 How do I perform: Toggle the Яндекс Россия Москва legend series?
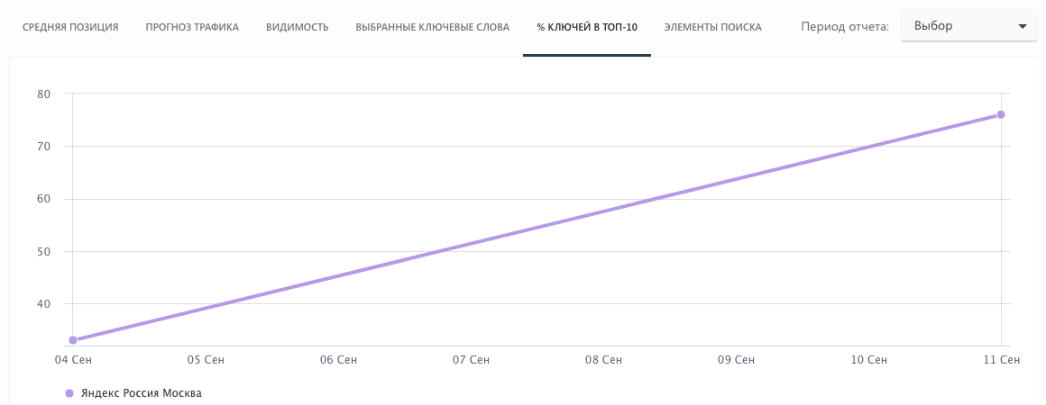pyautogui.click(x=142, y=393)
